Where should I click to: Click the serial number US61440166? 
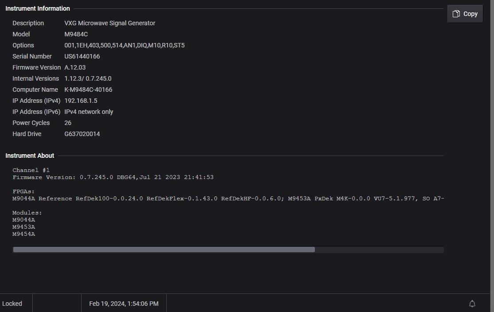pos(82,56)
